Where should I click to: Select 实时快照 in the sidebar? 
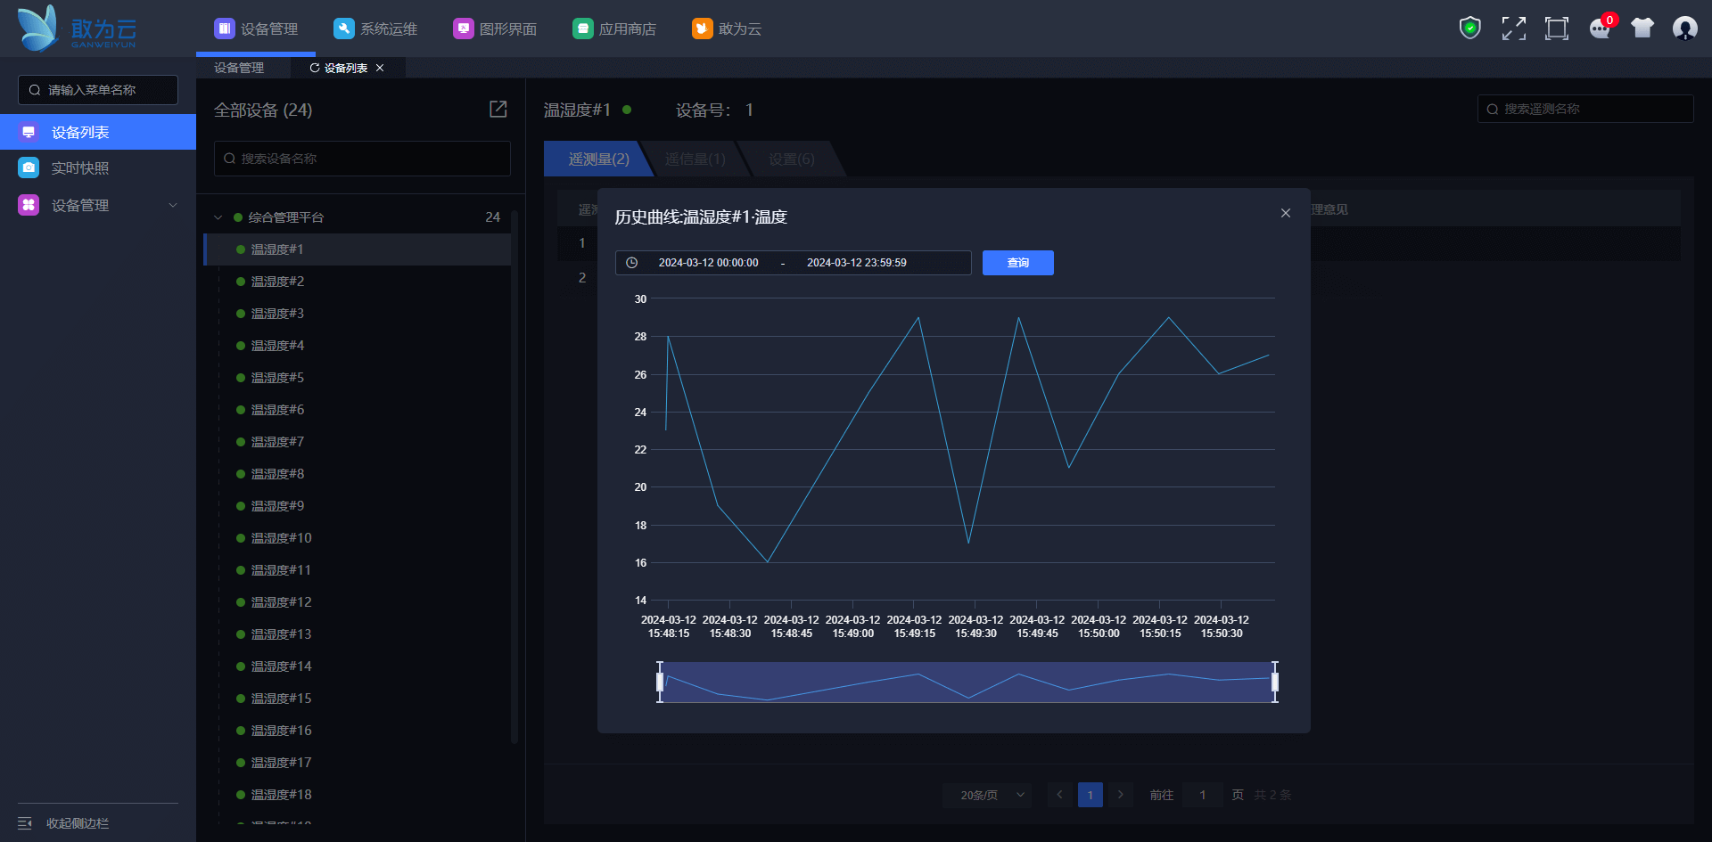point(80,168)
